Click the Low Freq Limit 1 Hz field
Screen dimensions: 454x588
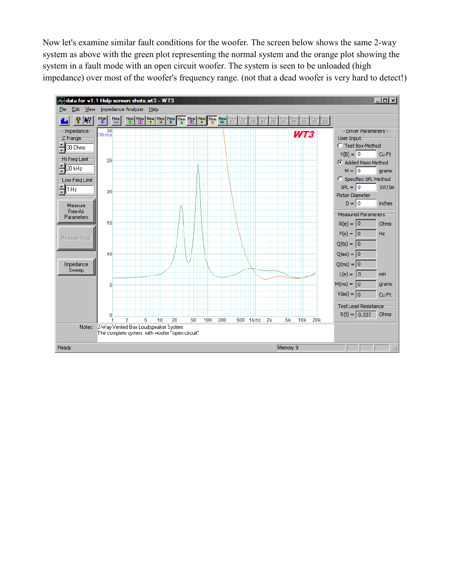coord(80,189)
